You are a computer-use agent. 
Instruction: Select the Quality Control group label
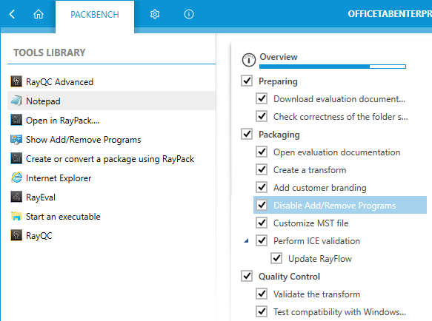coord(289,277)
